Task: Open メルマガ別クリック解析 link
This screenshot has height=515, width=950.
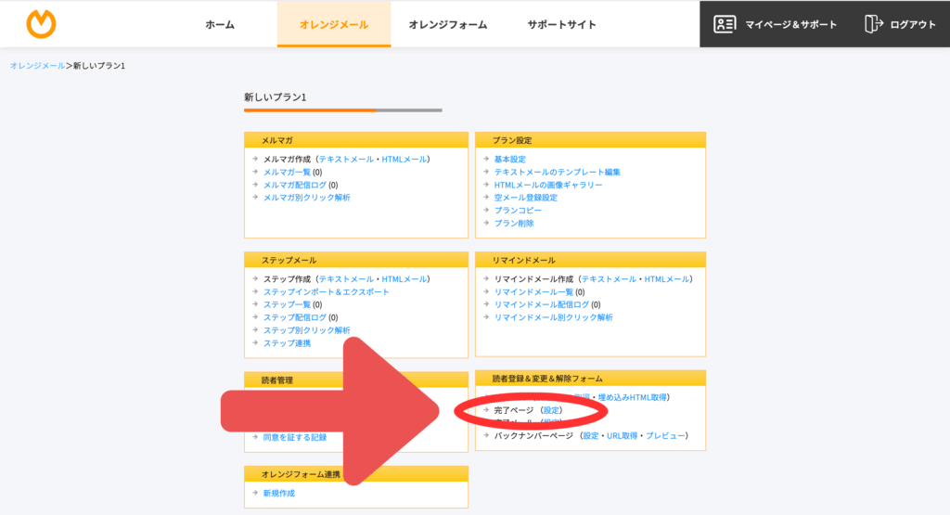Action: pyautogui.click(x=306, y=198)
